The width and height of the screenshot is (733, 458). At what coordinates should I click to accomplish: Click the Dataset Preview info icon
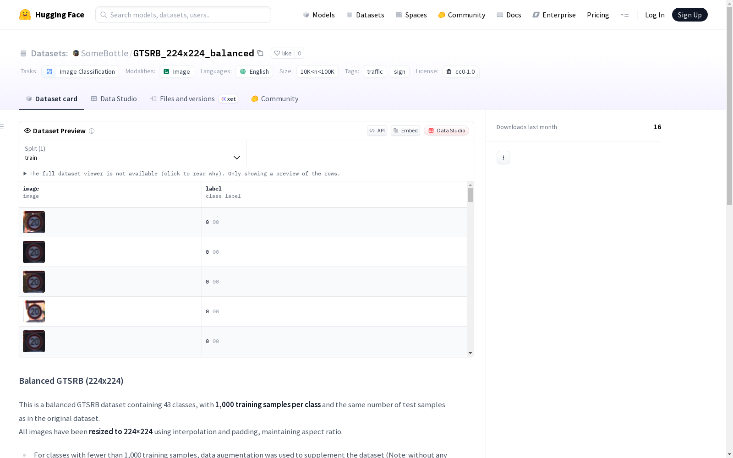coord(92,131)
